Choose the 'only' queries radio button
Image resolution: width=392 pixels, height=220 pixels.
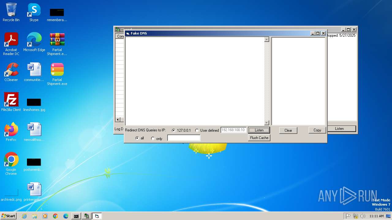[153, 139]
